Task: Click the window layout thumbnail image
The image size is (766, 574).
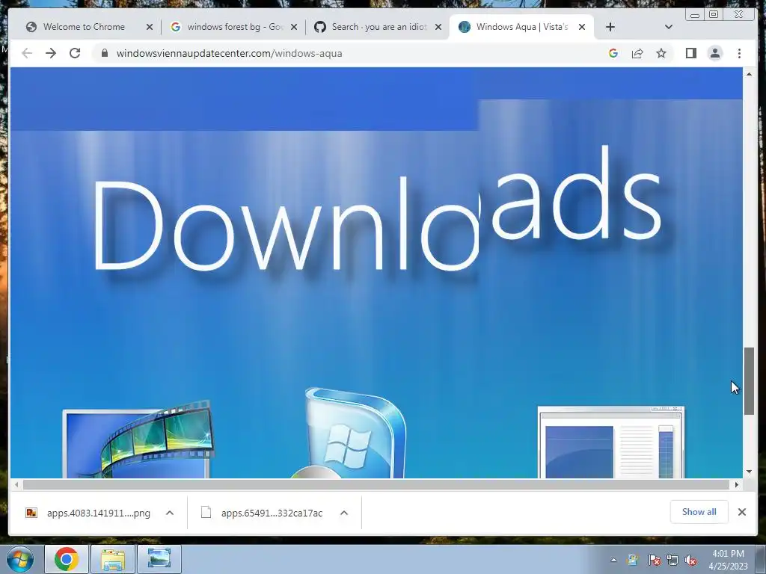Action: pyautogui.click(x=610, y=442)
